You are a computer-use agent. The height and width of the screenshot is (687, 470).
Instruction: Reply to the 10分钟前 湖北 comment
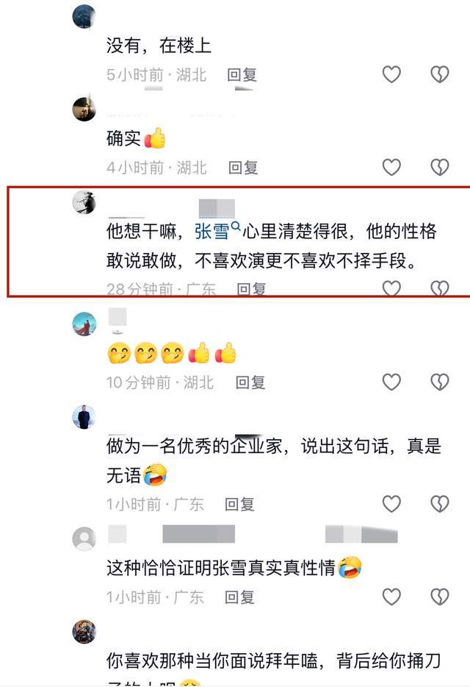250,382
